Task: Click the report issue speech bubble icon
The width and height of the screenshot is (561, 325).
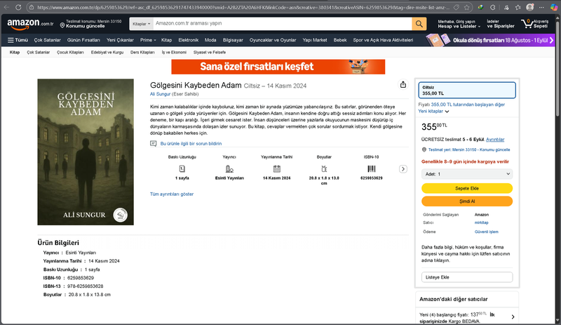Action: [x=153, y=144]
